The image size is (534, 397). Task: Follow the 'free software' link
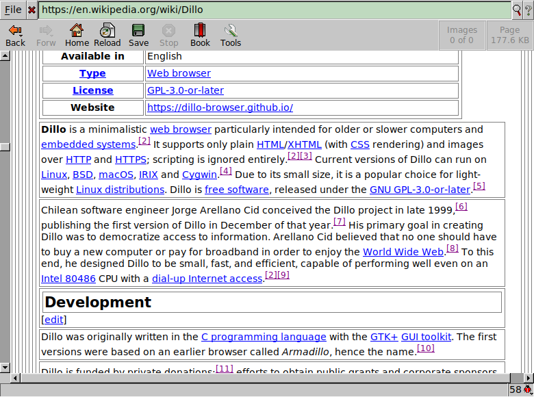237,190
